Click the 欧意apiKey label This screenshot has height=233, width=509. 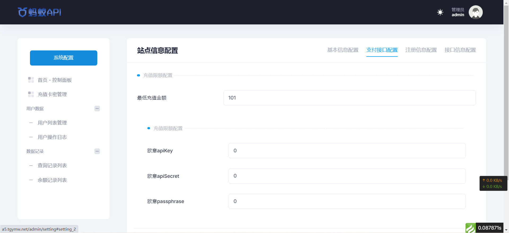tap(160, 151)
